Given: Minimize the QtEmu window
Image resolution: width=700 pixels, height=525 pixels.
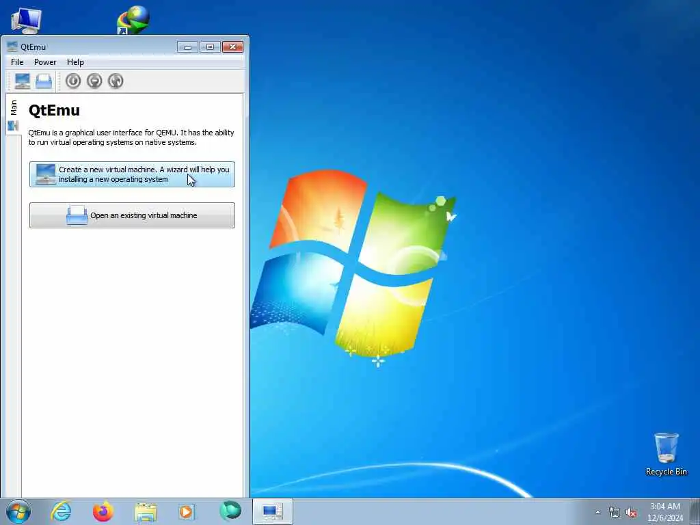Looking at the screenshot, I should (x=187, y=47).
